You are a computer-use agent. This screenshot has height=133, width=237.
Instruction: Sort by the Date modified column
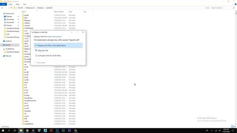tap(59, 11)
